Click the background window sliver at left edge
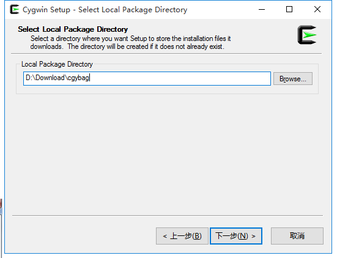 1,226
